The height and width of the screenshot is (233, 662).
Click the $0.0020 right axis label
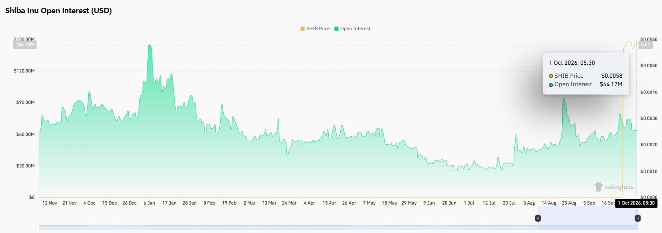point(649,145)
